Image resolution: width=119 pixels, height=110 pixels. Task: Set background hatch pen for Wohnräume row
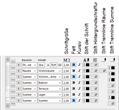coord(95,71)
